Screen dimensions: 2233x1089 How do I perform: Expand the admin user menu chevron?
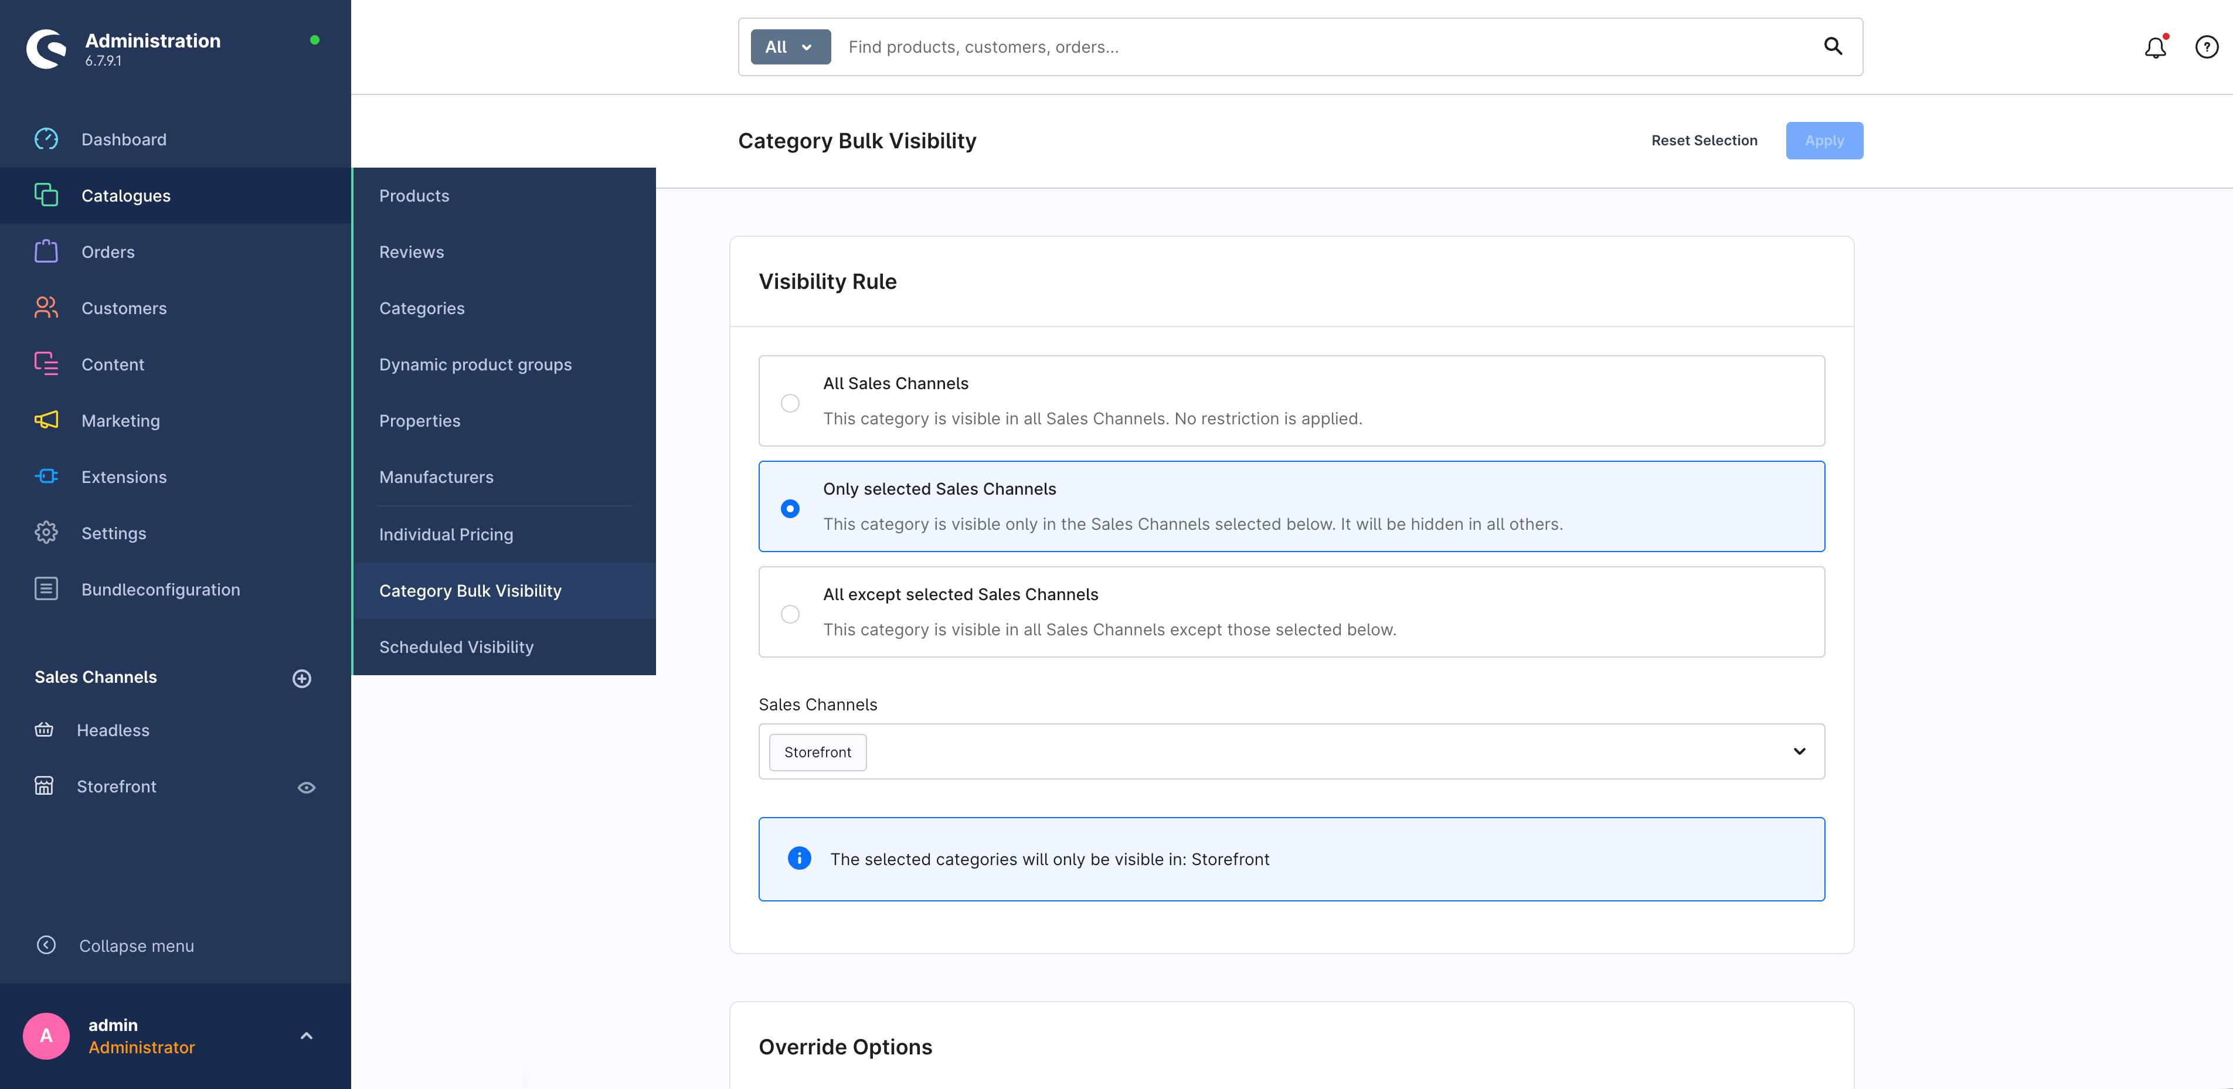tap(306, 1035)
